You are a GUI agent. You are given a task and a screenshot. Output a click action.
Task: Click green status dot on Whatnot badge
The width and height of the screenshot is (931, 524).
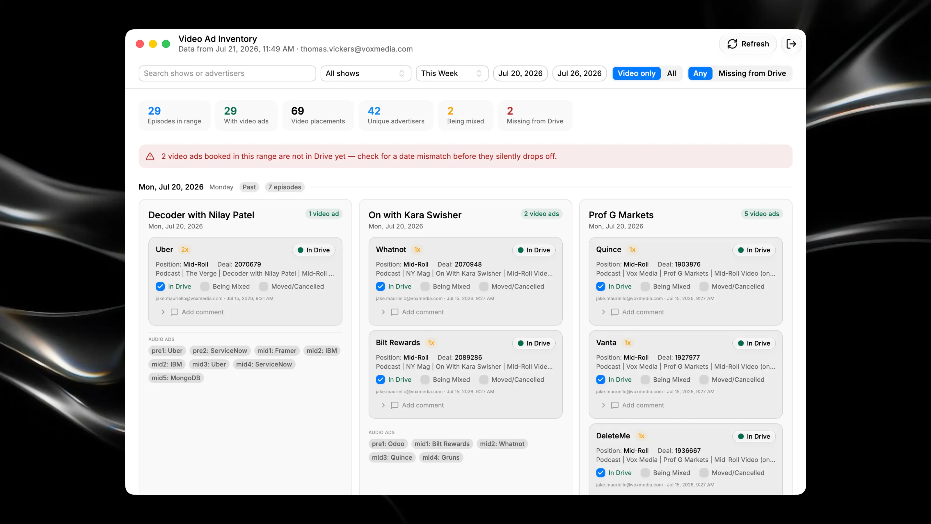(x=521, y=250)
